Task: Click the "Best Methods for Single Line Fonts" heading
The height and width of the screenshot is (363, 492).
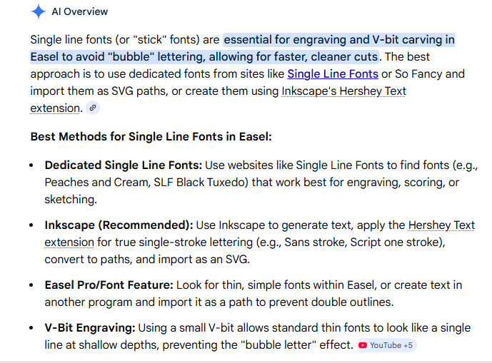Action: point(151,136)
